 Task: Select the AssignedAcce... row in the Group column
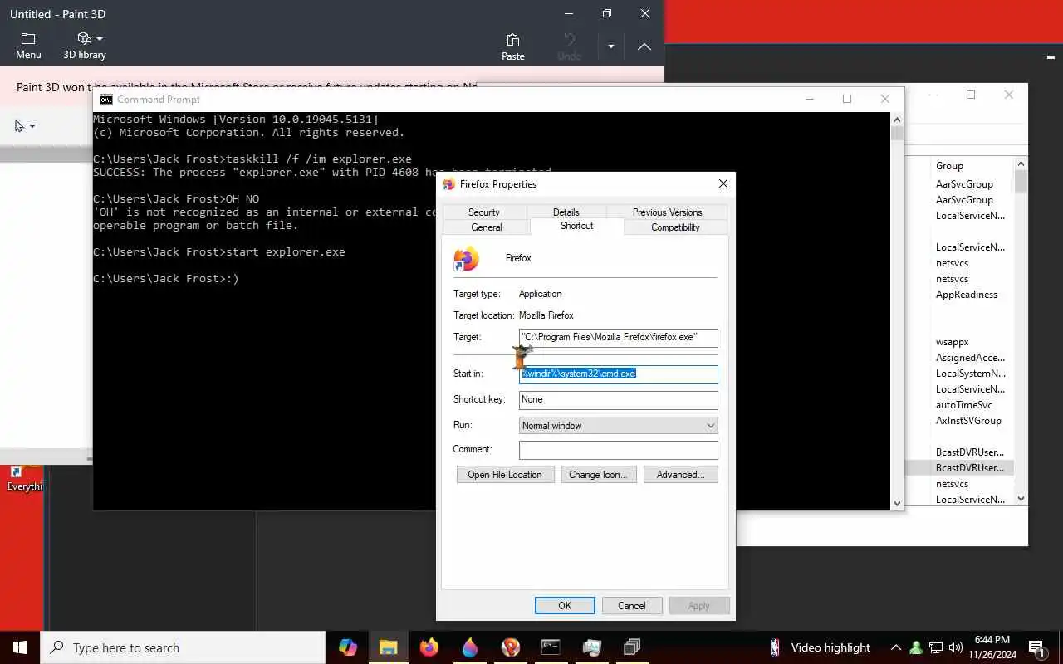pos(970,358)
